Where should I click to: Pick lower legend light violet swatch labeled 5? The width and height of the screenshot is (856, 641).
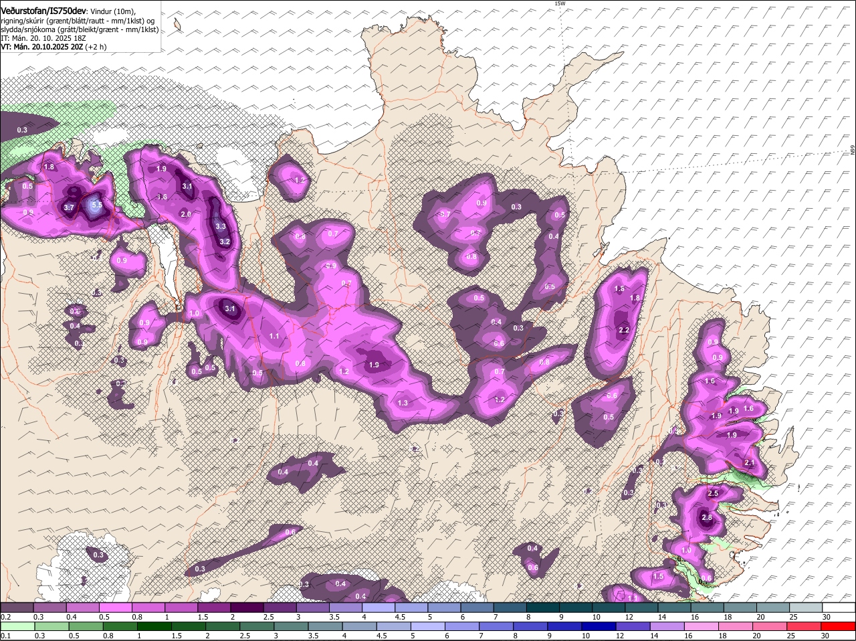428,627
